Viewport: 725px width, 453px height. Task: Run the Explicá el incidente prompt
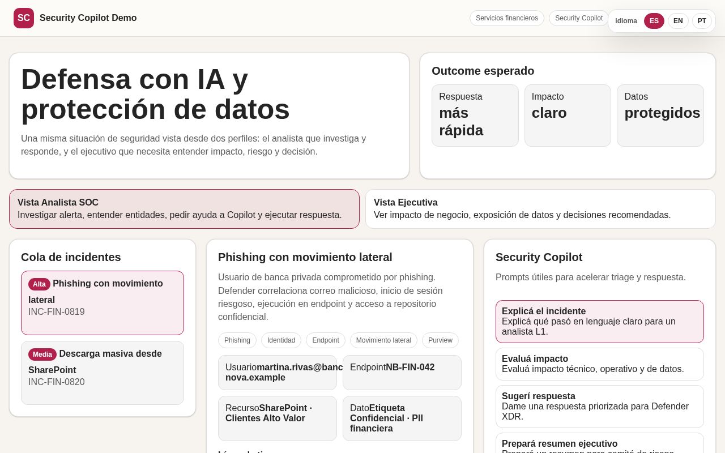point(600,322)
